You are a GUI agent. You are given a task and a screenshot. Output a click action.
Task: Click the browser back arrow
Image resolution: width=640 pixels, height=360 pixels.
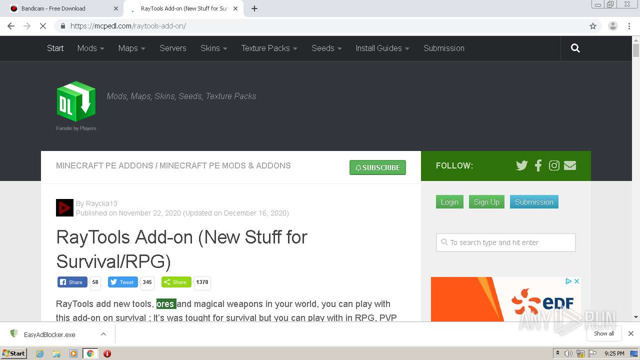click(11, 26)
